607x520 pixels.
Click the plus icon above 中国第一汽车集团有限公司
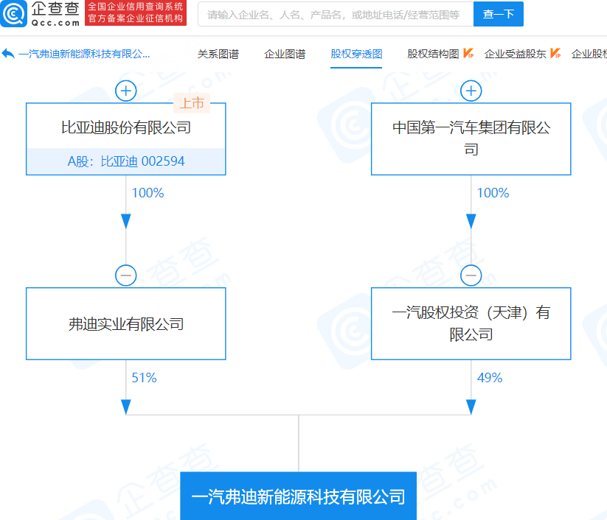471,91
